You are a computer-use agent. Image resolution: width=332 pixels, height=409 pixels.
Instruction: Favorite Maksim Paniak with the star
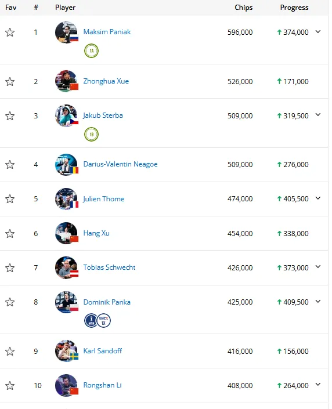coord(10,32)
